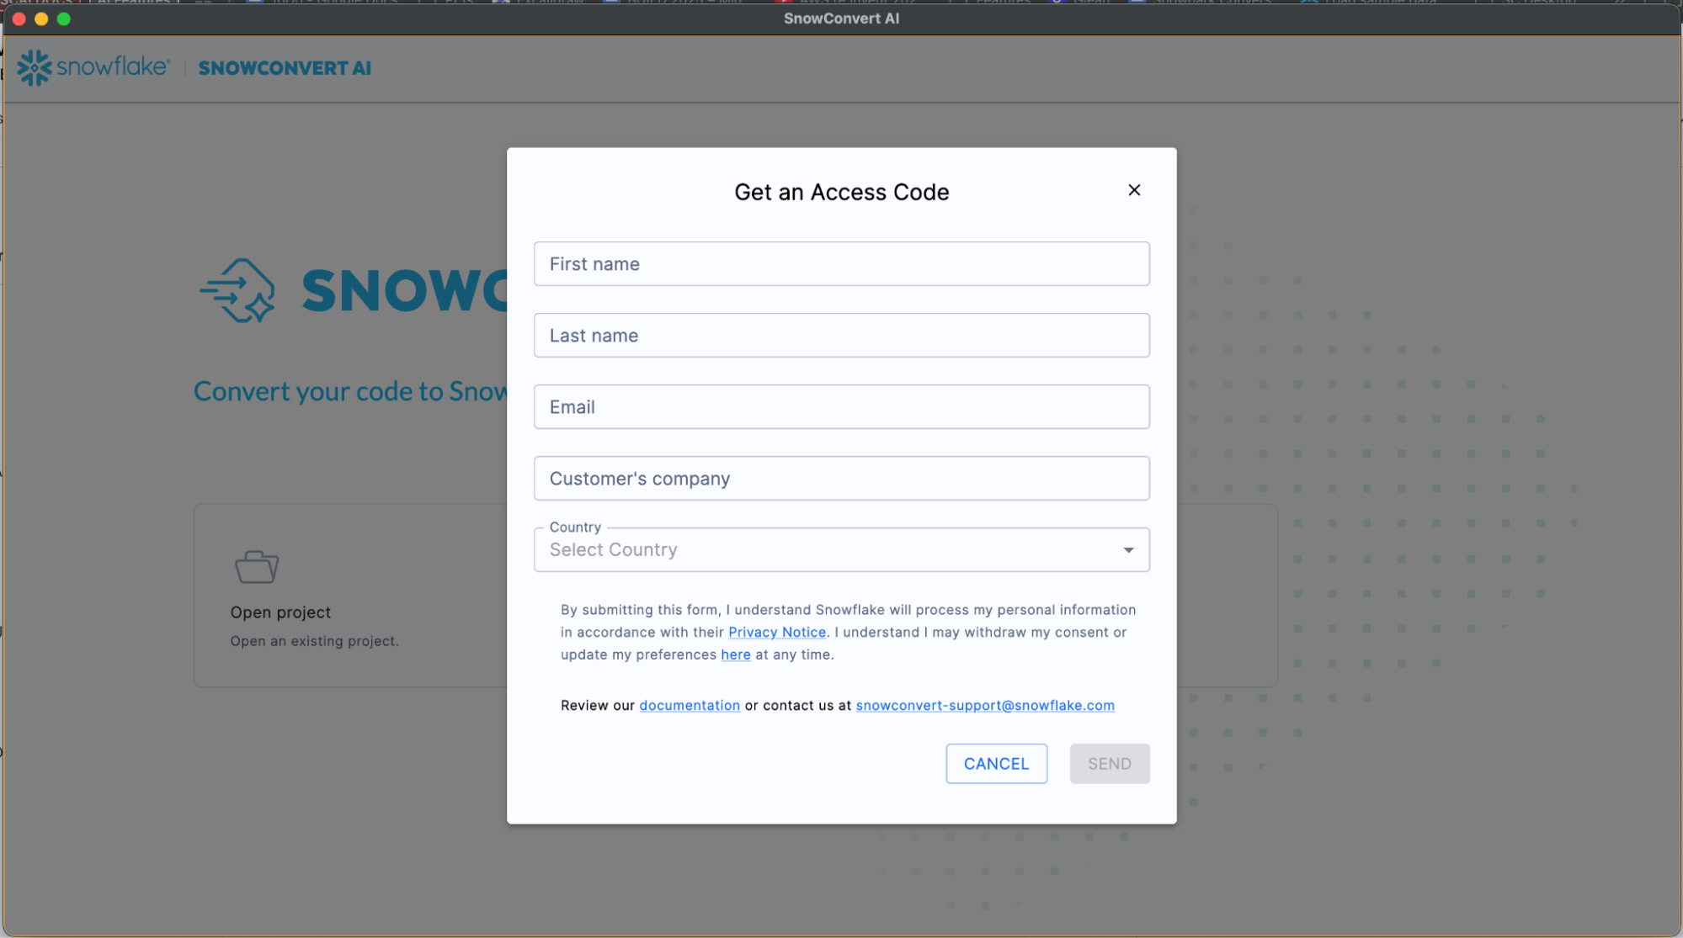Viewport: 1683px width, 938px height.
Task: Close the Get an Access Code dialog
Action: 1134,190
